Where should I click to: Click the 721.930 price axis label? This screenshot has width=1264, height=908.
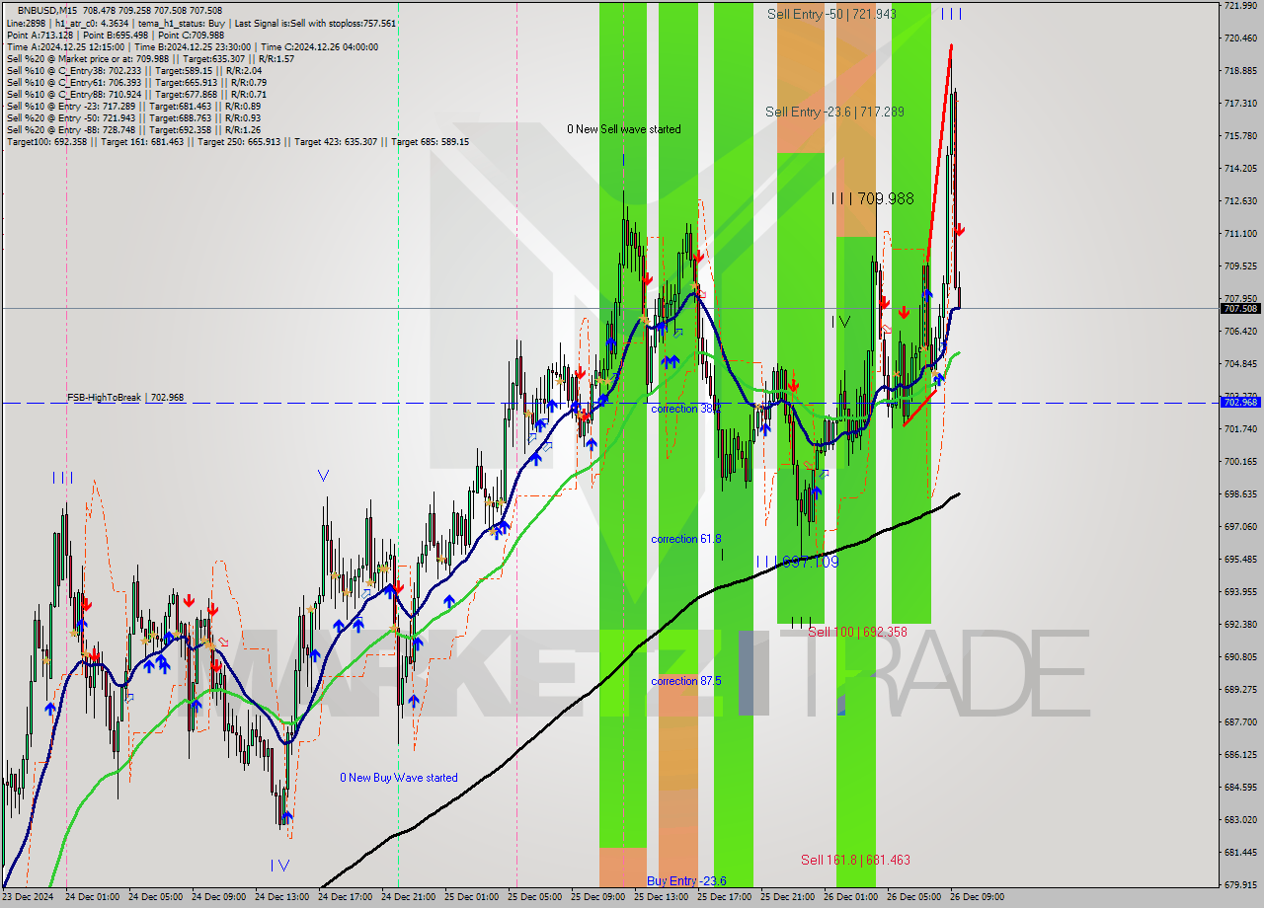coord(1240,6)
